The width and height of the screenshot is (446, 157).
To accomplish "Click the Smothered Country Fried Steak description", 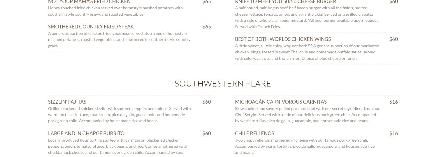I will pyautogui.click(x=119, y=39).
